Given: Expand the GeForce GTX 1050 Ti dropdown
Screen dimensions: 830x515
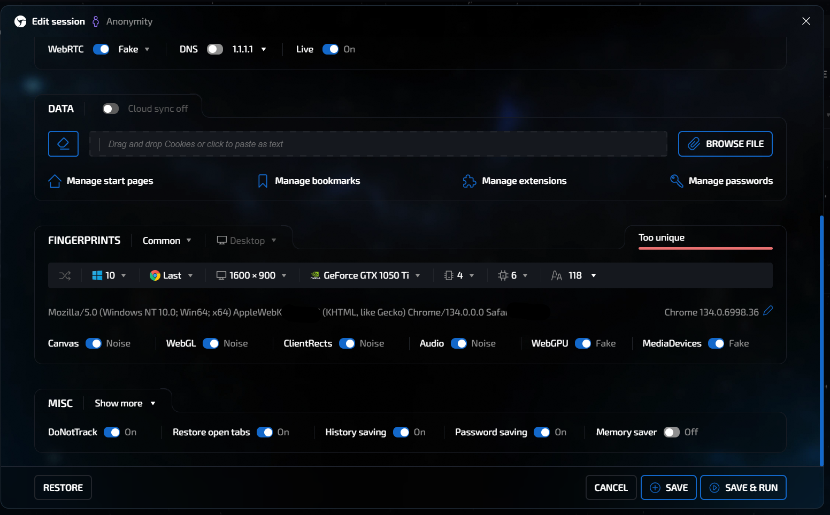Looking at the screenshot, I should point(365,275).
